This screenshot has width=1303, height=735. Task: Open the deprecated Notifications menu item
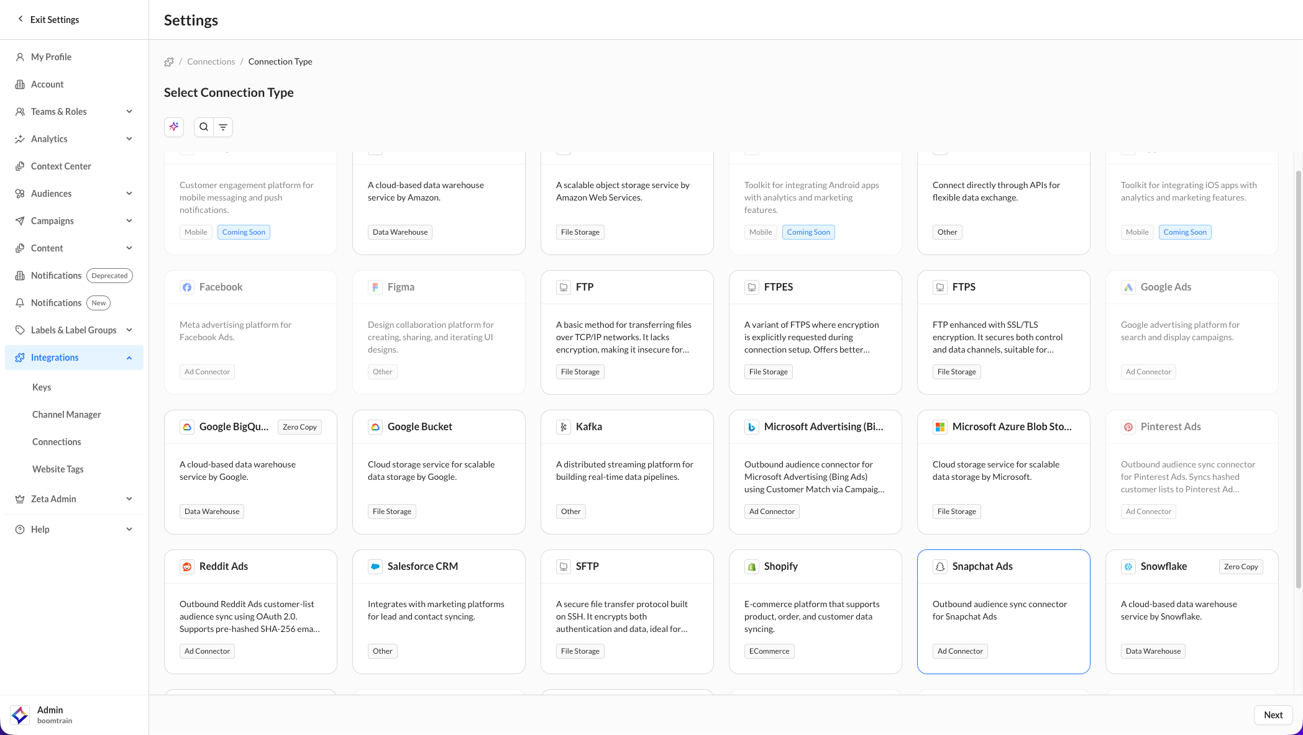click(x=74, y=275)
